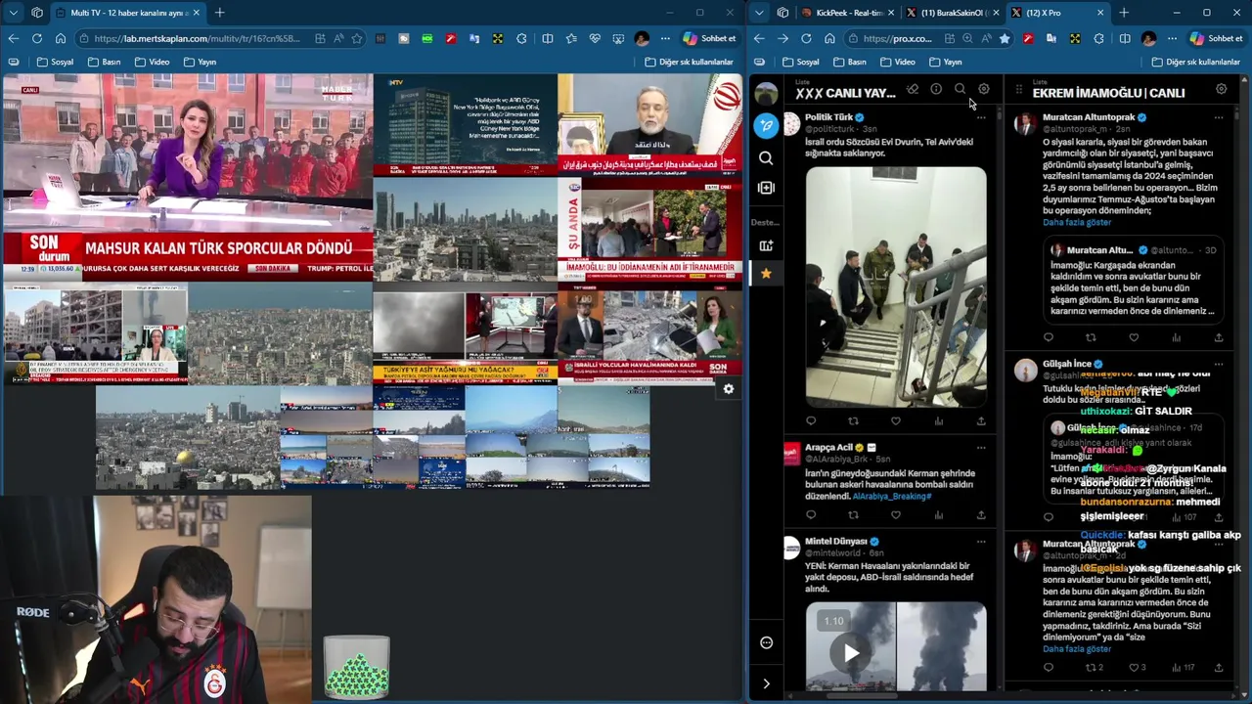Open more options on Politik Türk post
The image size is (1252, 704).
click(981, 117)
